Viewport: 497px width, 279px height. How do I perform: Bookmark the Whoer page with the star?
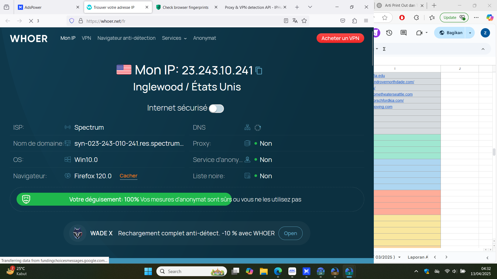tap(304, 21)
